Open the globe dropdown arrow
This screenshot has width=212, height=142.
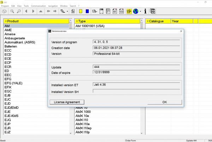point(140,11)
